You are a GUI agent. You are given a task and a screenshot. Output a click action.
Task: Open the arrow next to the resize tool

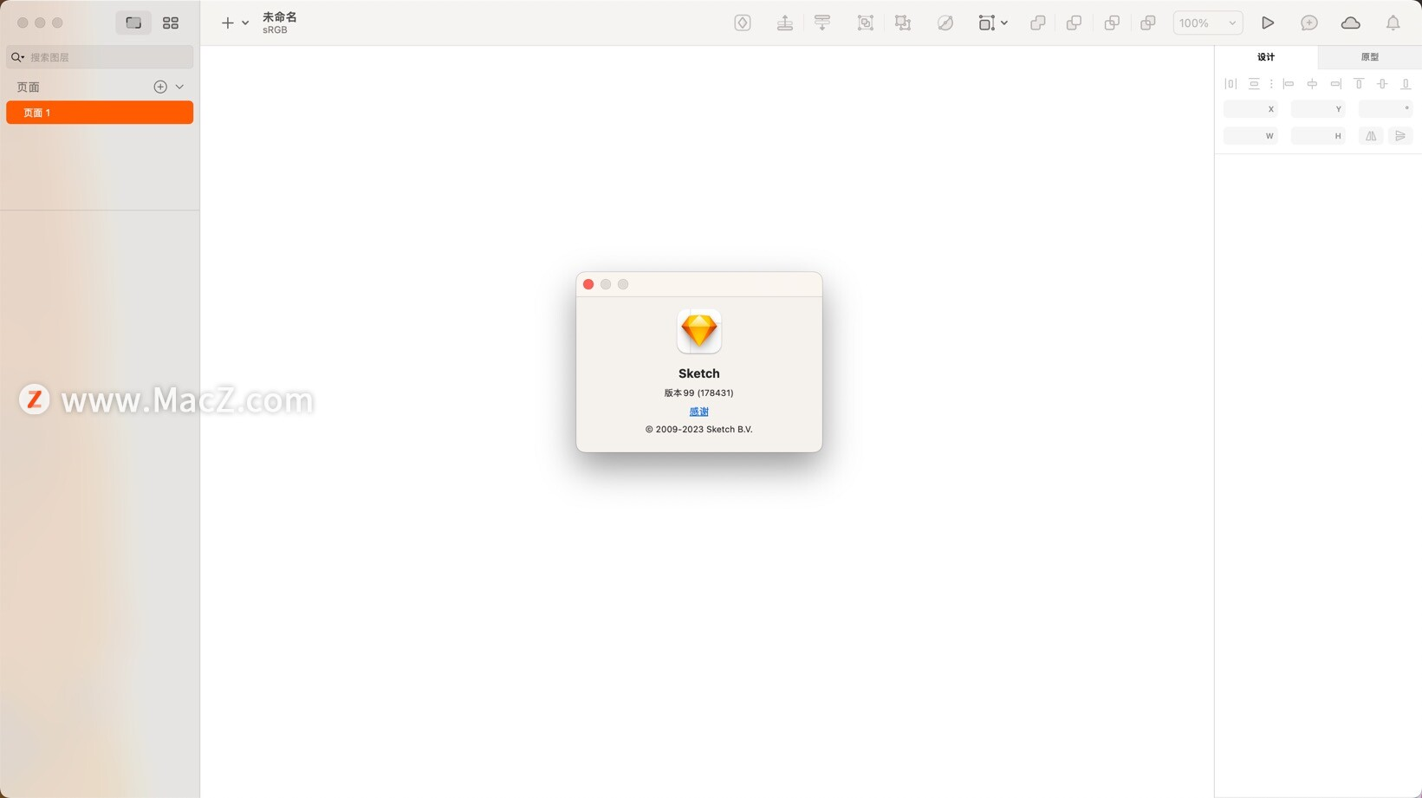(1004, 23)
